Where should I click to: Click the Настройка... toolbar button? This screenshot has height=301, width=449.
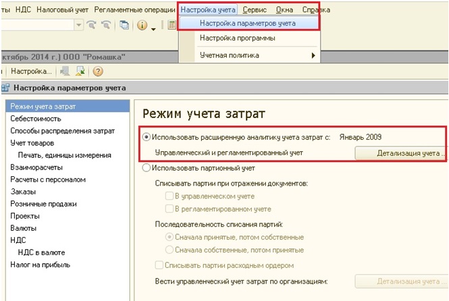click(31, 71)
